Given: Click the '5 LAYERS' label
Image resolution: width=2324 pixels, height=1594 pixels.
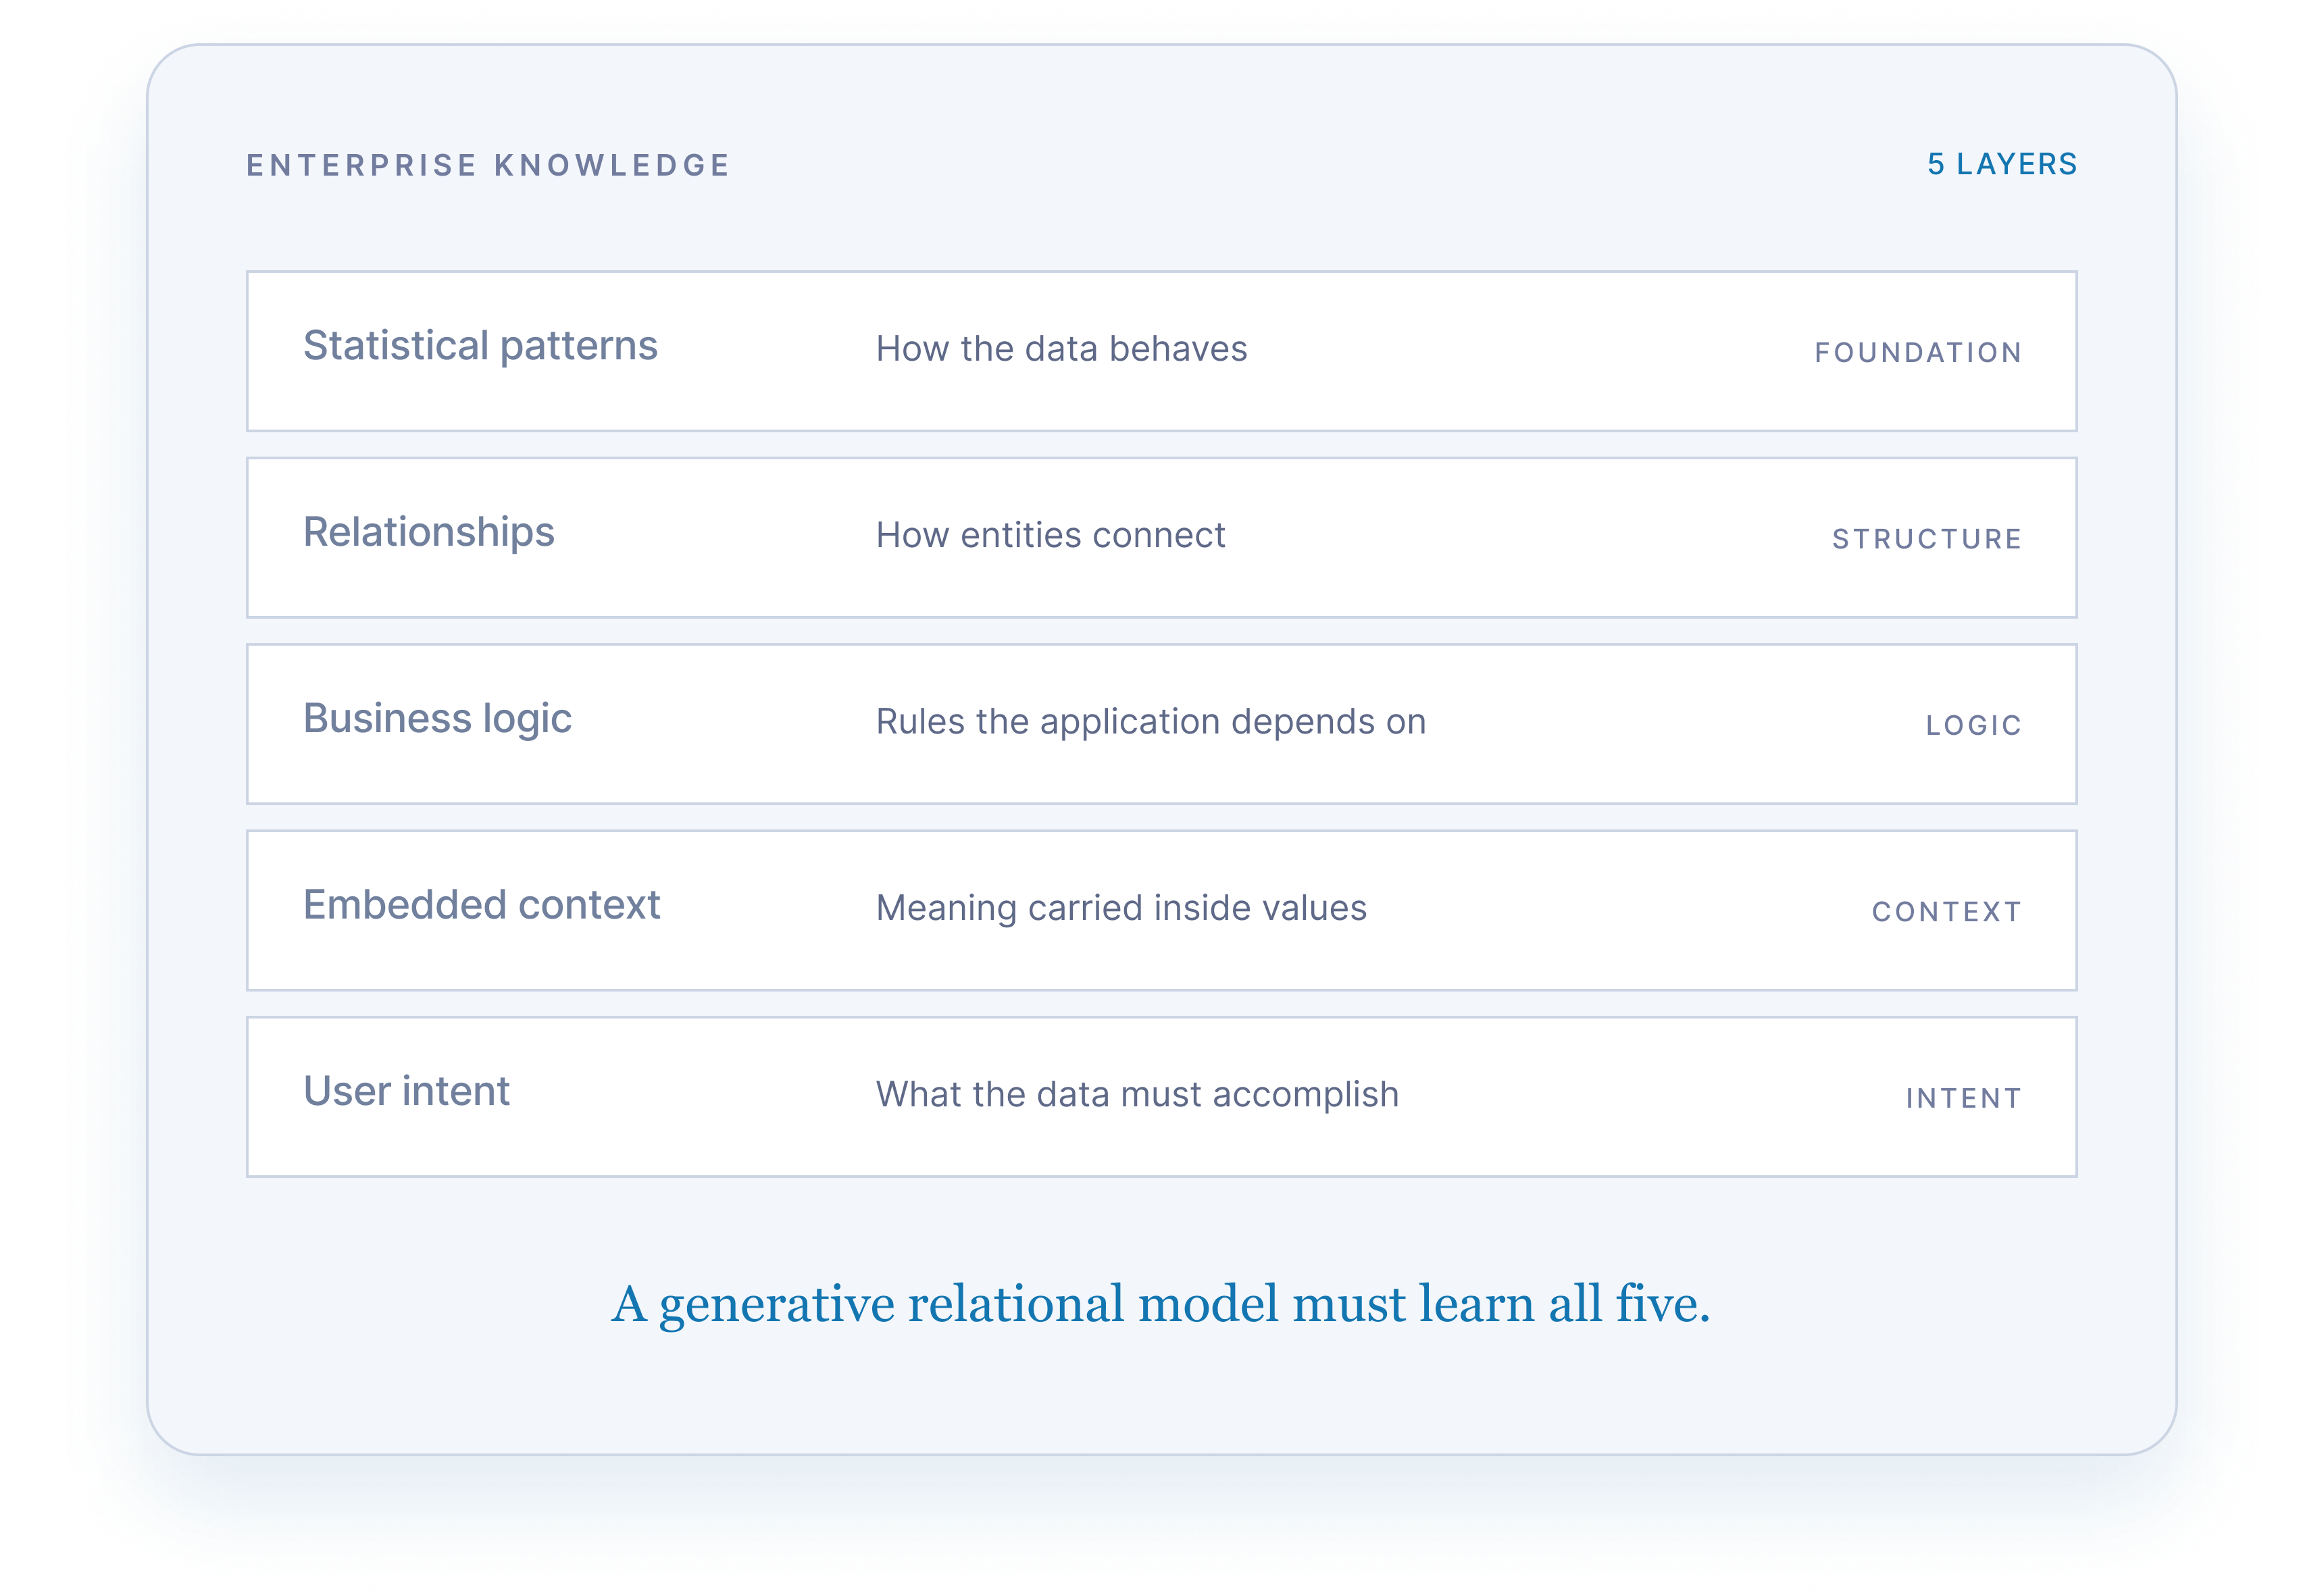Looking at the screenshot, I should point(2002,164).
